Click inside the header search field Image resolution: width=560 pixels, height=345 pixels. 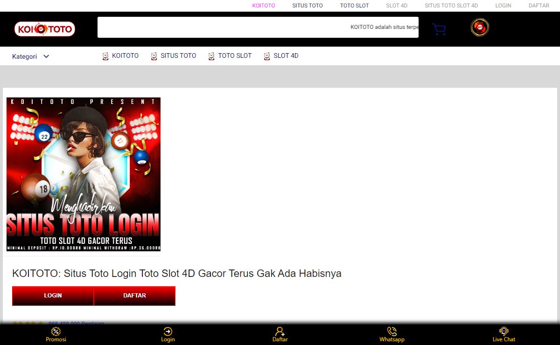coord(224,27)
